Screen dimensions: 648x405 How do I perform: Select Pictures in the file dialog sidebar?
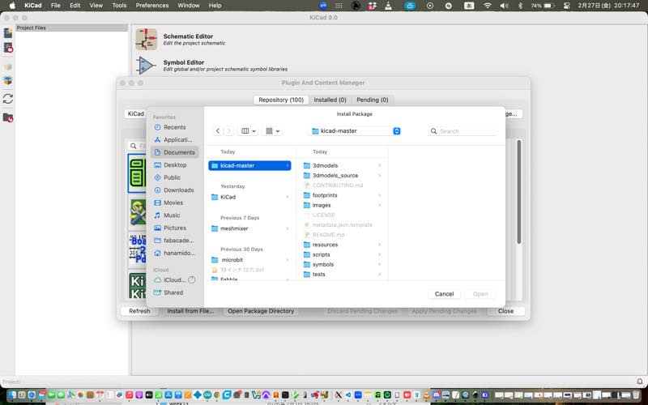click(174, 228)
